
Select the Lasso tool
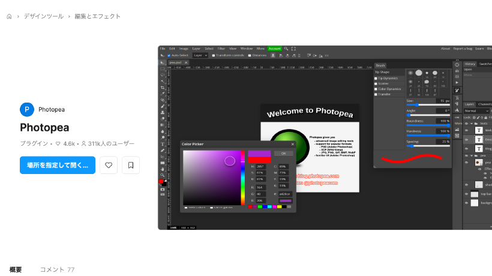tap(162, 75)
